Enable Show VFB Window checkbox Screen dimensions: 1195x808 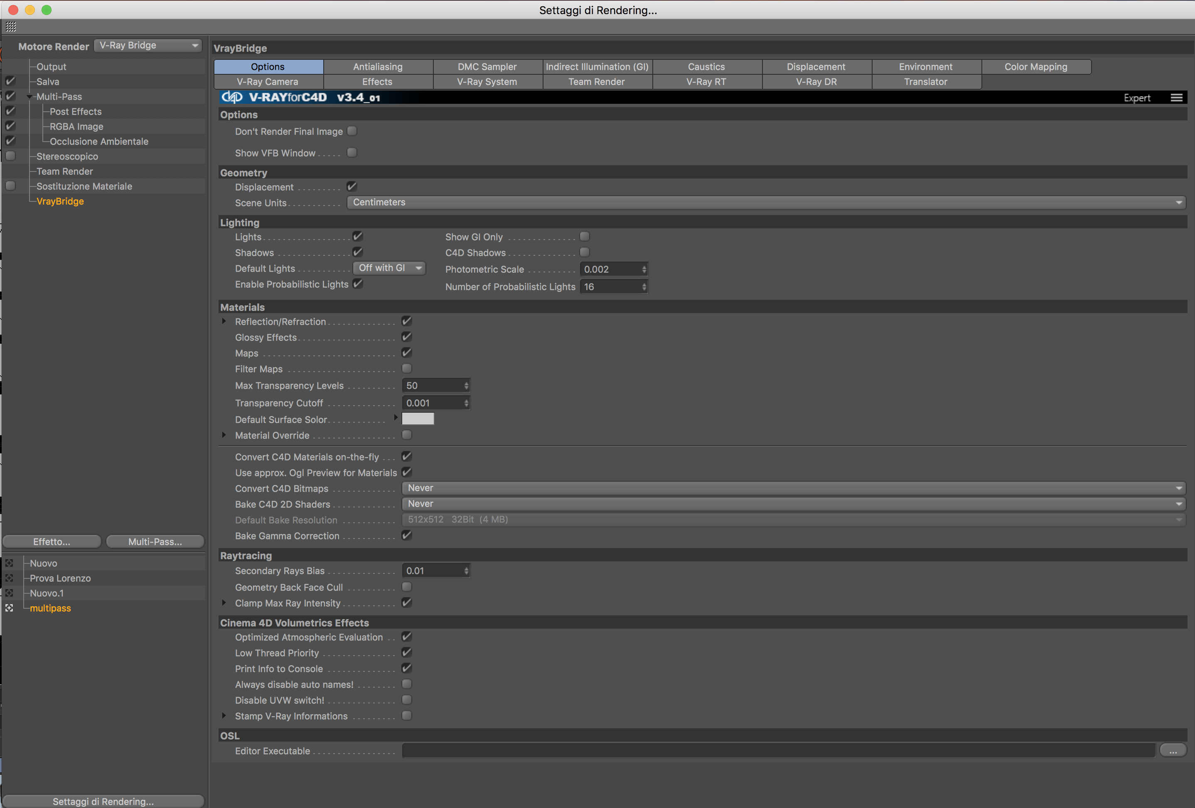pos(352,153)
